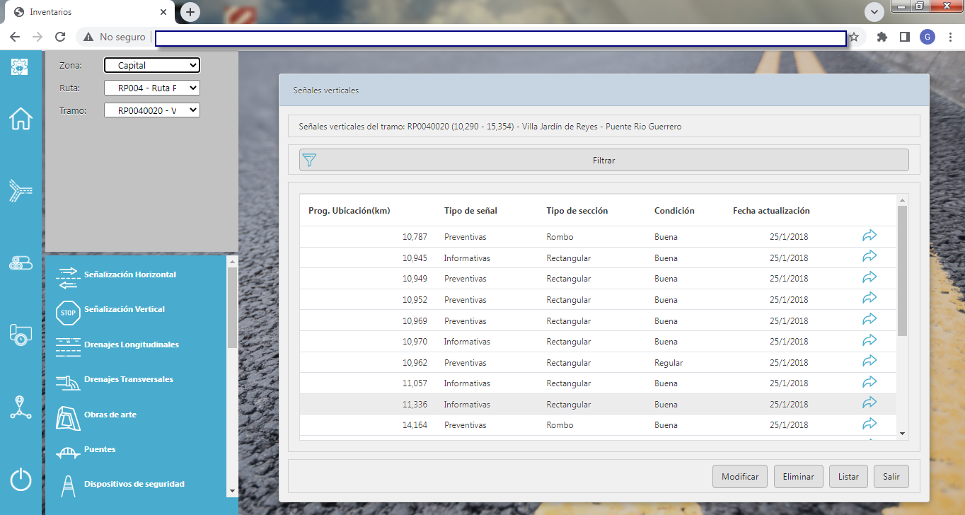
Task: Select Señalización Horizontal menu item
Action: pyautogui.click(x=129, y=274)
